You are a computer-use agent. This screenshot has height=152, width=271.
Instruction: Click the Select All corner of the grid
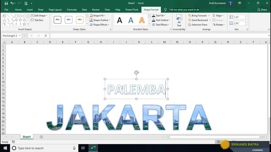3,42
